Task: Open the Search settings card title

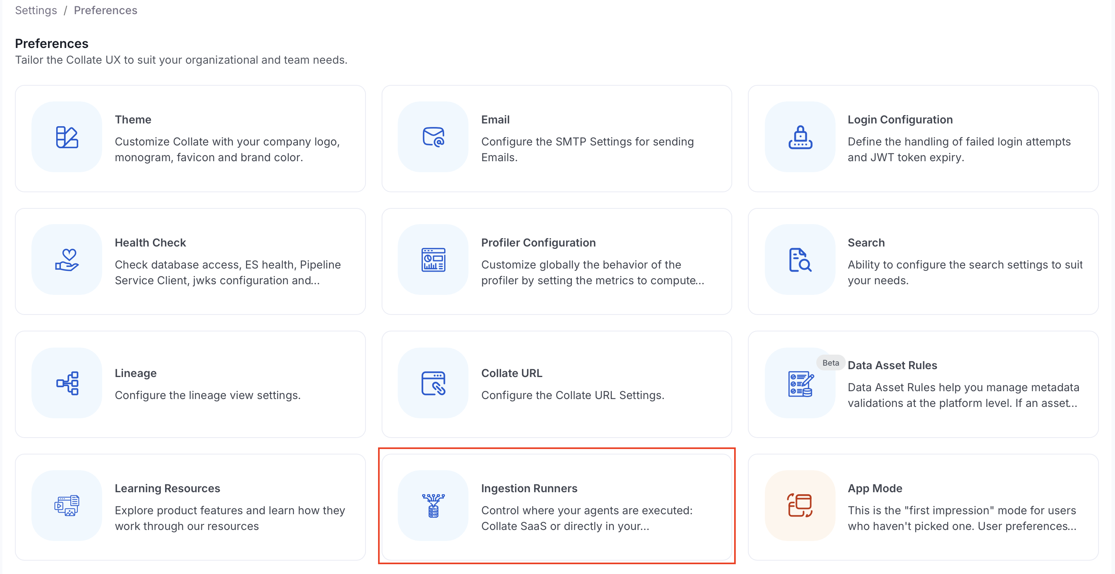Action: coord(866,243)
